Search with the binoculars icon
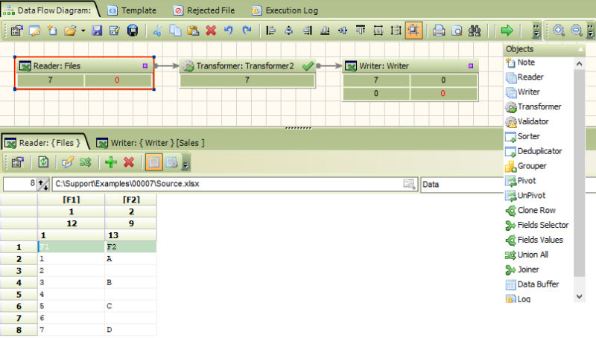The width and height of the screenshot is (596, 338). point(475,31)
